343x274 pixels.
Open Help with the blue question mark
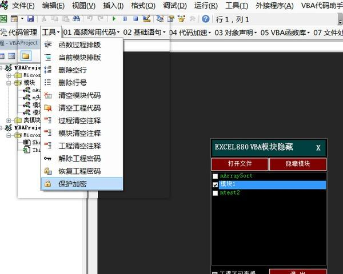pyautogui.click(x=206, y=19)
